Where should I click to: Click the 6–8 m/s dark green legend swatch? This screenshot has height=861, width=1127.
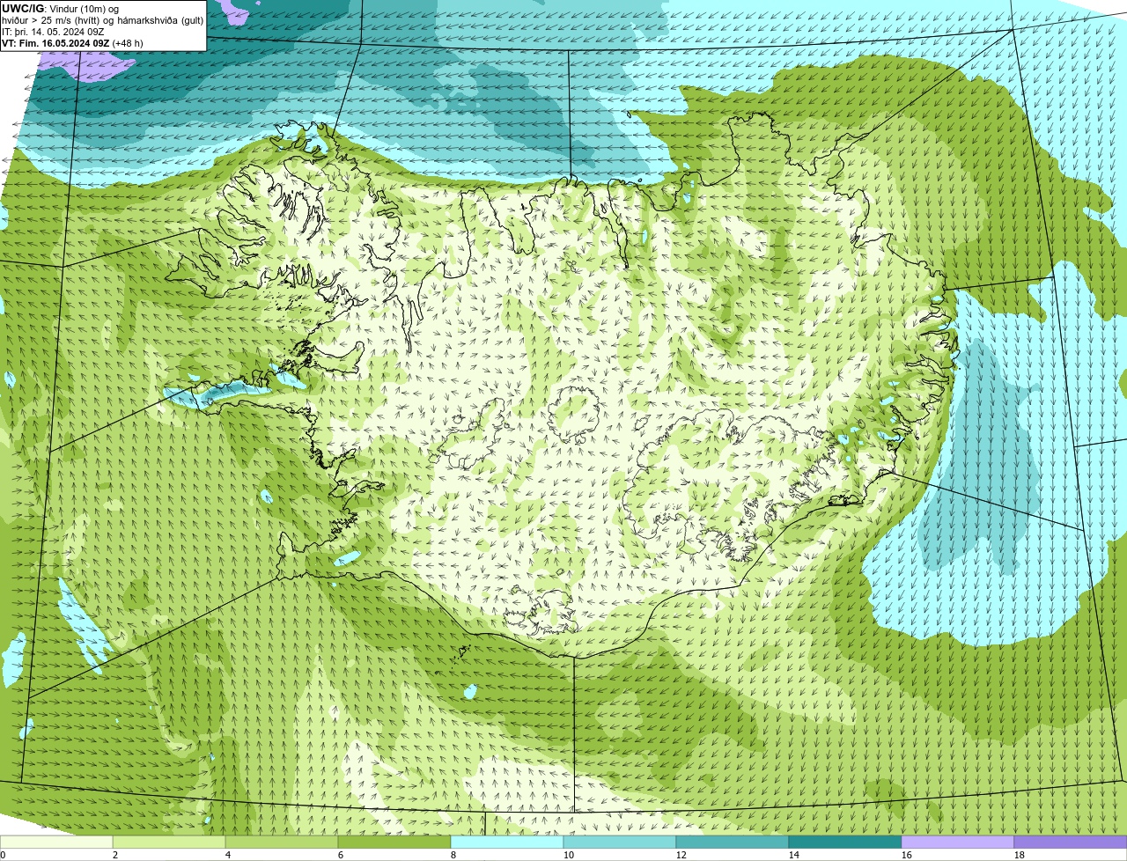(394, 843)
